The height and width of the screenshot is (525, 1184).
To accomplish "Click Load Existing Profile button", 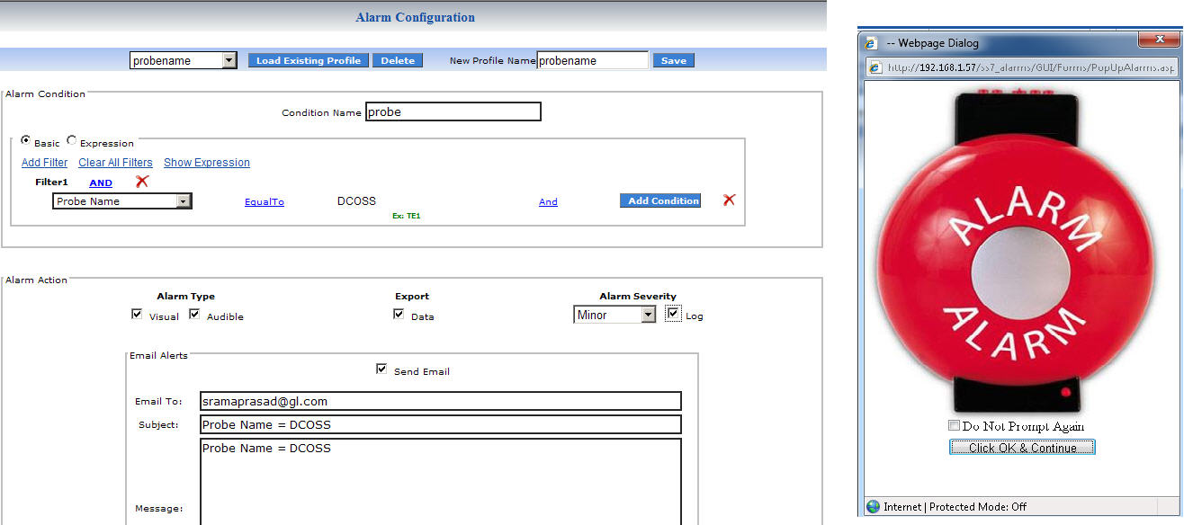I will click(309, 60).
